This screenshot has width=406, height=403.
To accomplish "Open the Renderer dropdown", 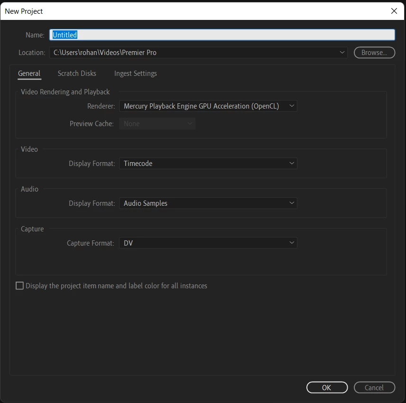I will coord(208,106).
